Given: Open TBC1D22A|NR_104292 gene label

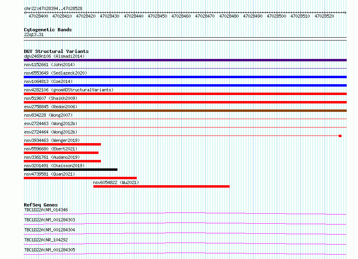Looking at the screenshot, I should pos(46,240).
